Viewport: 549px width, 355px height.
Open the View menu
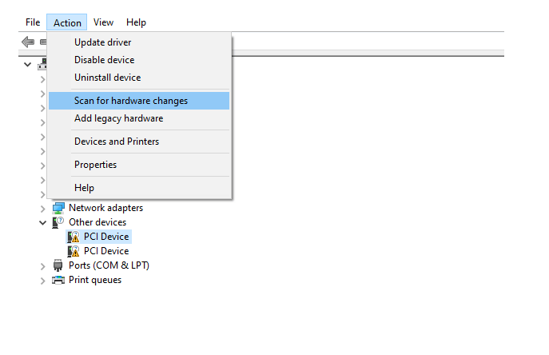click(103, 22)
